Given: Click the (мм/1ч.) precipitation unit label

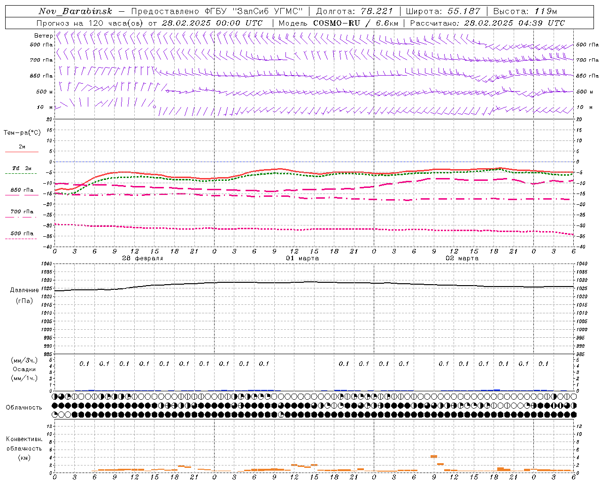Looking at the screenshot, I should pyautogui.click(x=24, y=378).
